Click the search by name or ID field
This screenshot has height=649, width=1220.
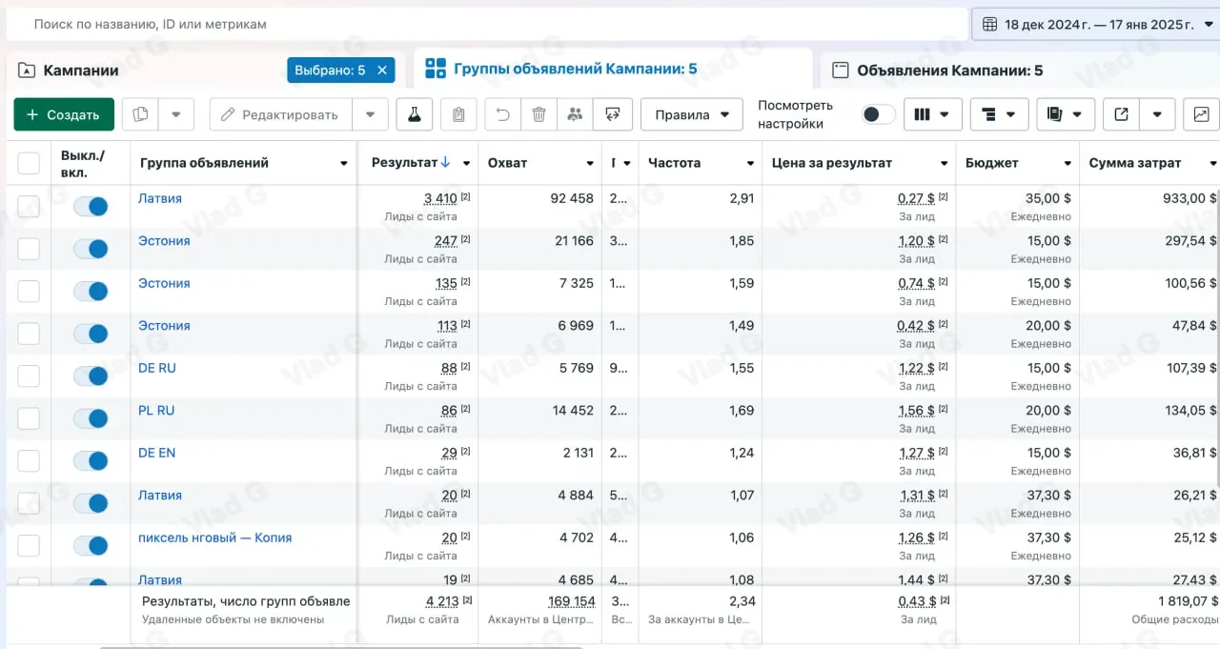click(486, 24)
